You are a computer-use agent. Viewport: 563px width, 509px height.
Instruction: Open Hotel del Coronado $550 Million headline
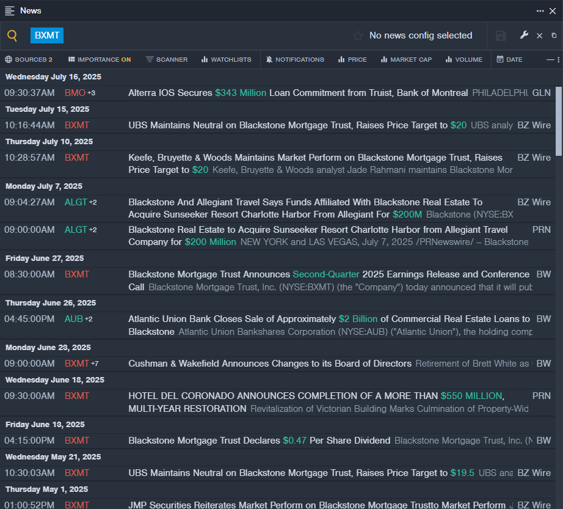point(316,402)
